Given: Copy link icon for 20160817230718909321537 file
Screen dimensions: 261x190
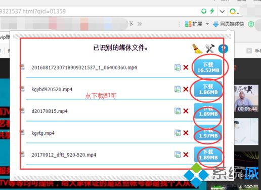Looking at the screenshot, I should [178, 67].
